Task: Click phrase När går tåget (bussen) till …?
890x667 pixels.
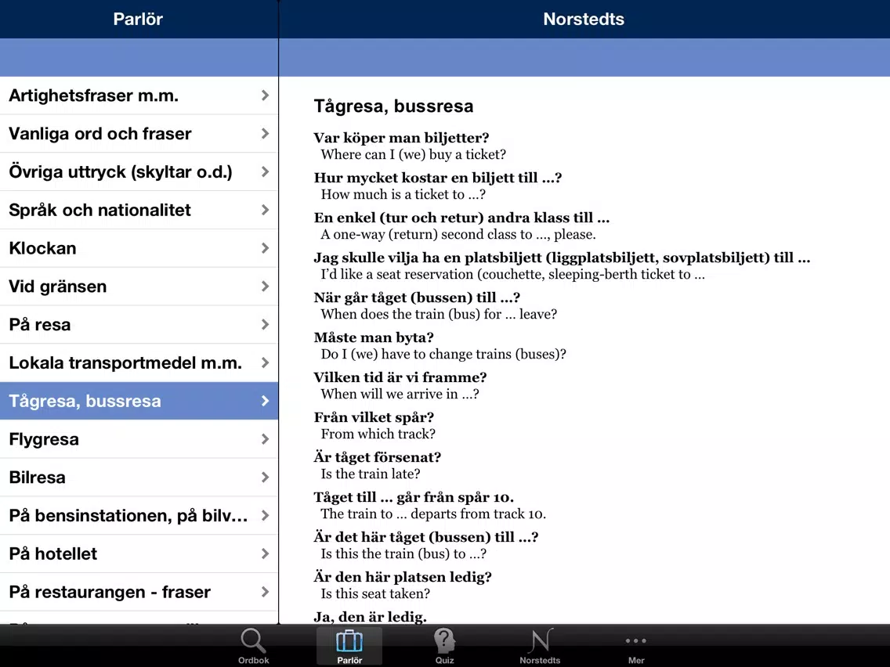Action: pyautogui.click(x=417, y=297)
